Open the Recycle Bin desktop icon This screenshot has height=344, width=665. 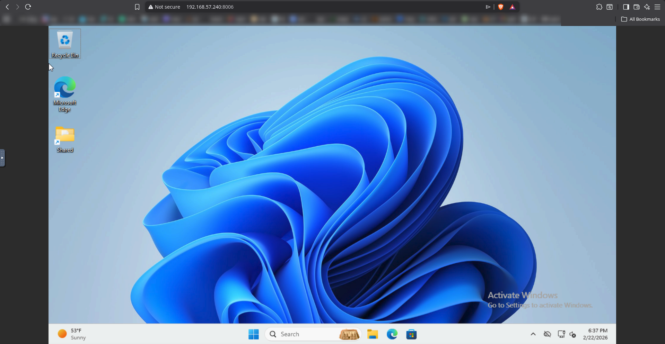(x=65, y=43)
